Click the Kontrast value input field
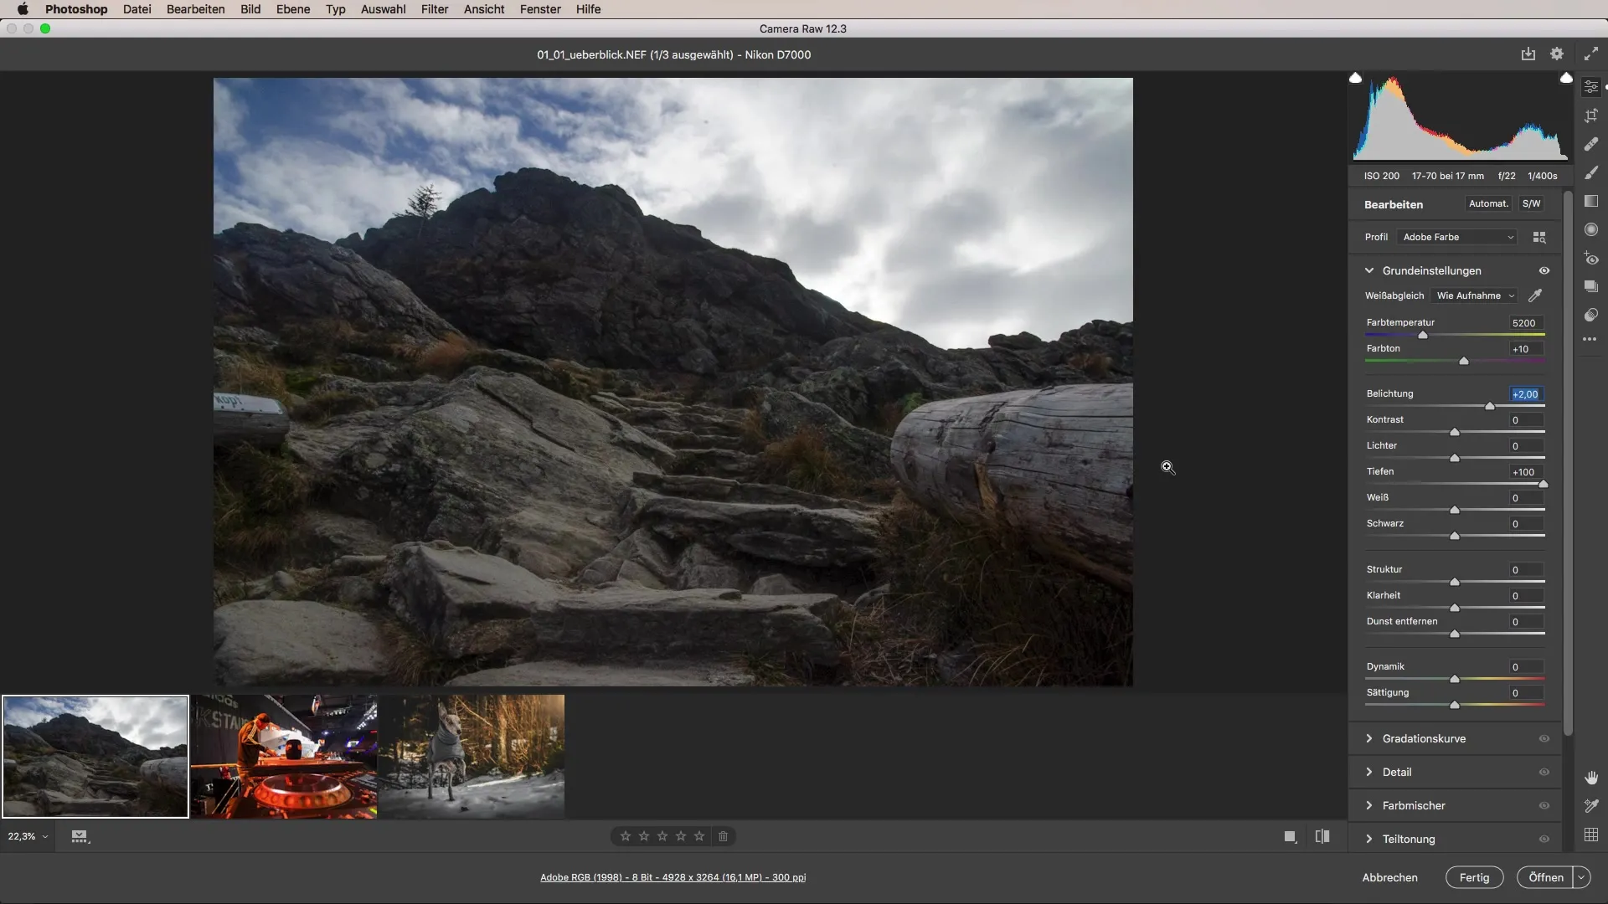Image resolution: width=1608 pixels, height=904 pixels. (x=1526, y=420)
